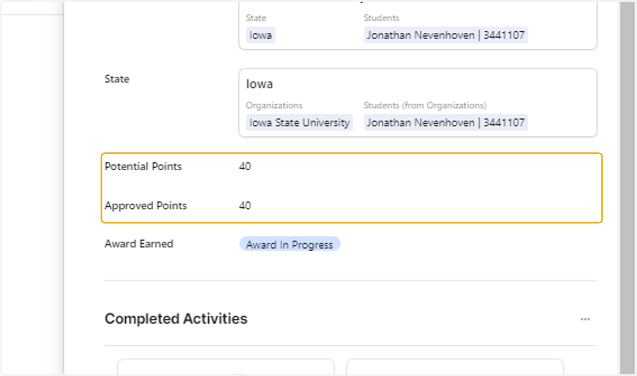This screenshot has width=637, height=376.
Task: Select the Award In Progress badge
Action: pyautogui.click(x=289, y=244)
